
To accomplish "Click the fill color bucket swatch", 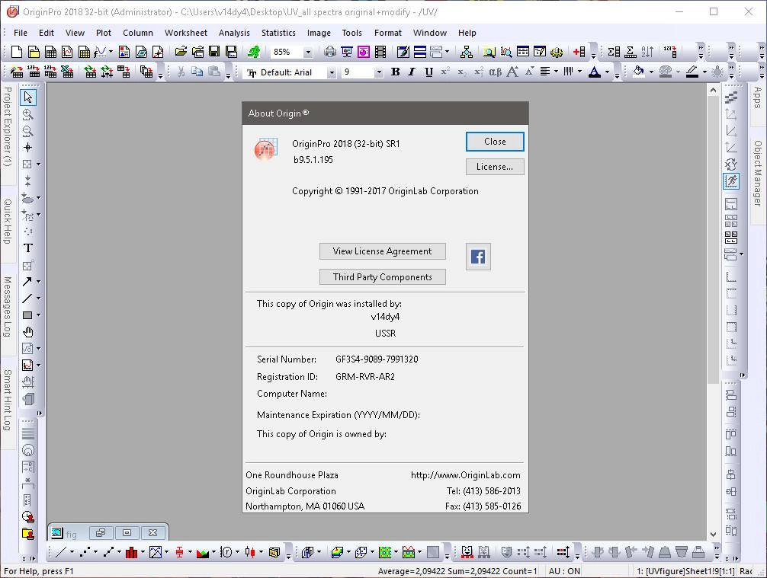I will tap(638, 72).
